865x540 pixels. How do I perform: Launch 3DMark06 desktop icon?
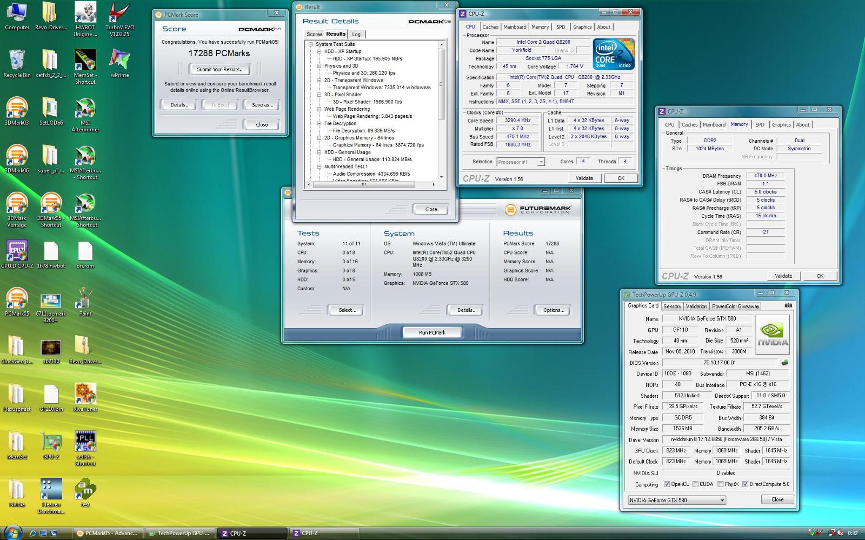click(17, 159)
